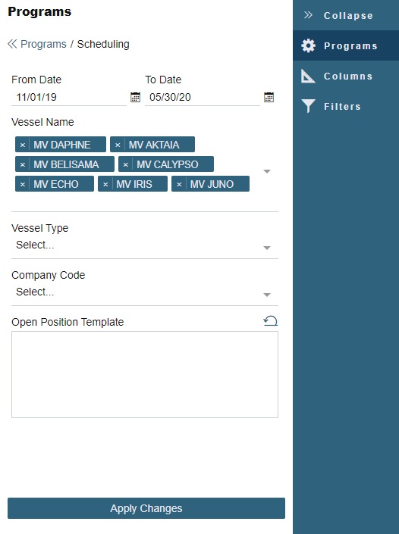Image resolution: width=399 pixels, height=534 pixels.
Task: Click the Apply Changes button
Action: pos(146,508)
